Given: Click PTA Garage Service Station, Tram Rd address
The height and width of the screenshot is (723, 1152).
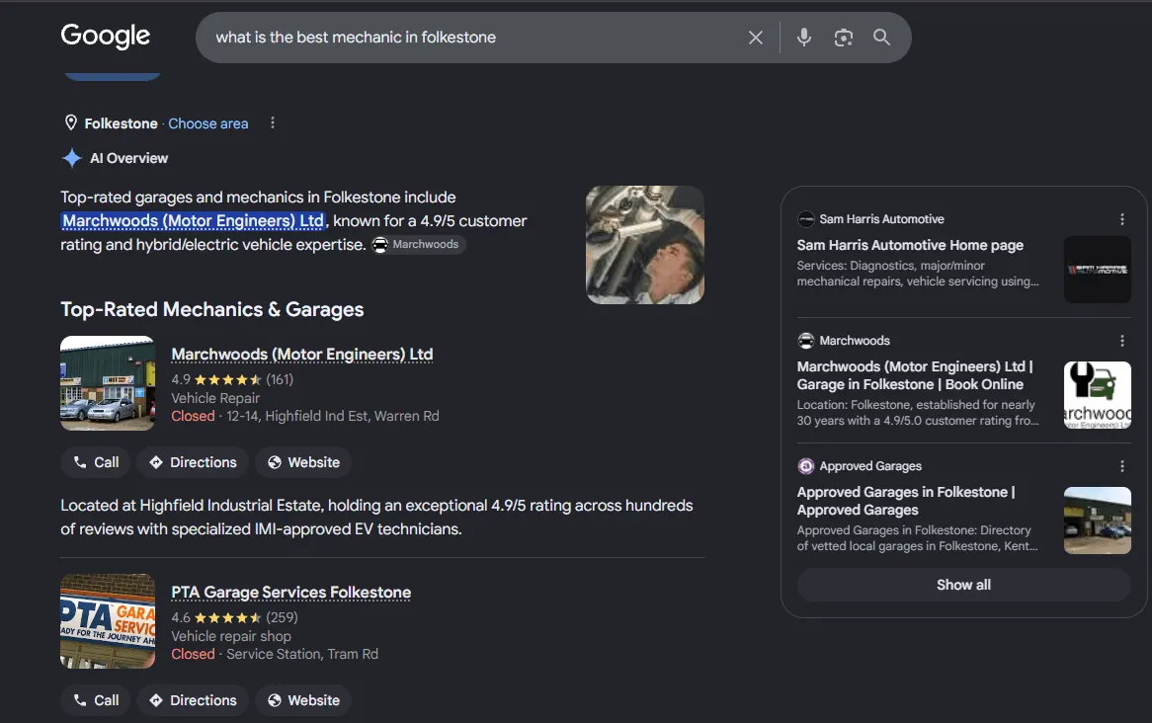Looking at the screenshot, I should pyautogui.click(x=302, y=654).
